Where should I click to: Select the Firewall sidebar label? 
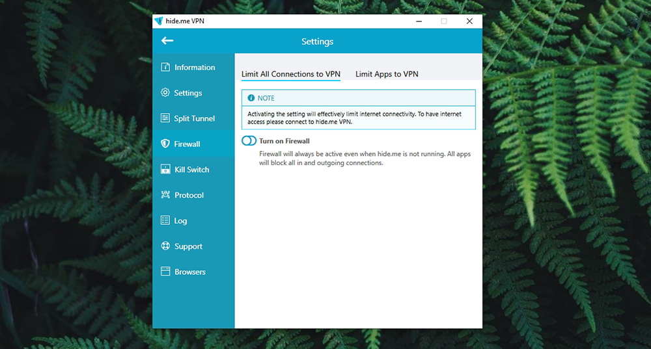click(187, 144)
